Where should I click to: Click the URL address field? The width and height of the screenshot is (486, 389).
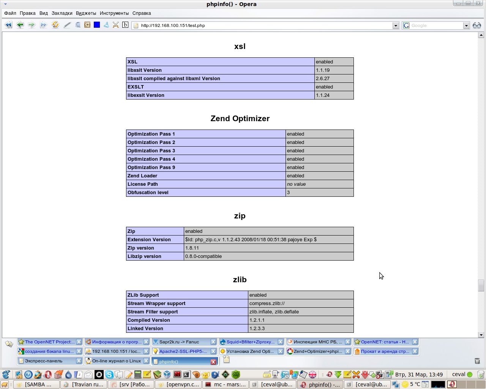[265, 25]
